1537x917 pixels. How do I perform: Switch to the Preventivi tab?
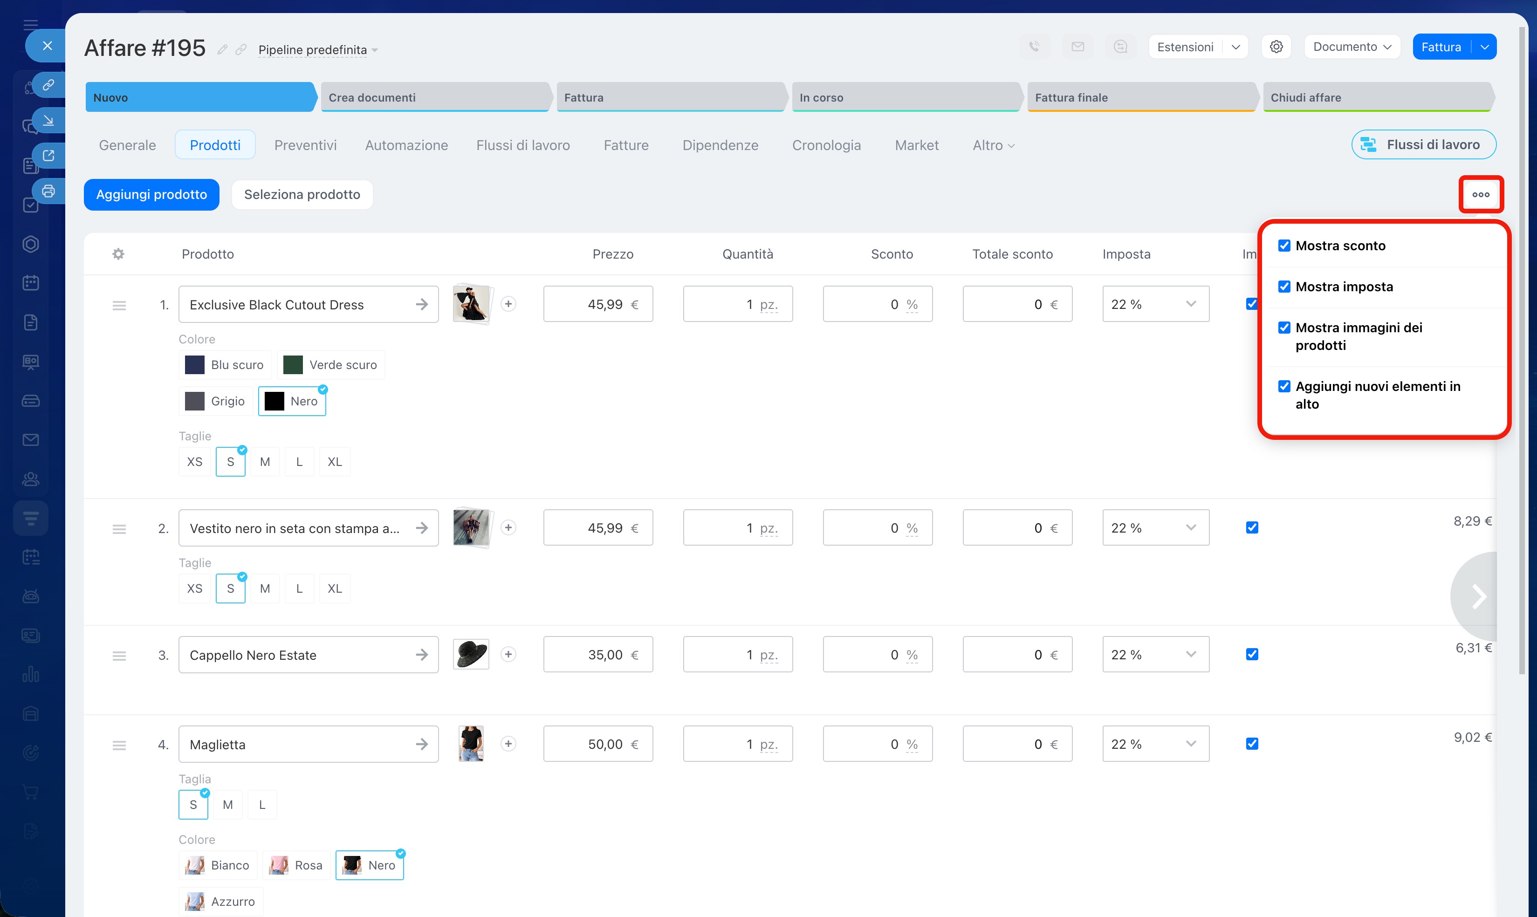pyautogui.click(x=305, y=145)
